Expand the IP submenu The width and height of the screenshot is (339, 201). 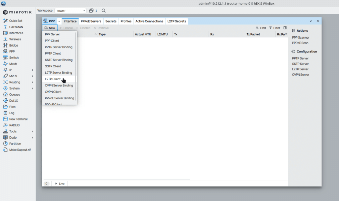pyautogui.click(x=32, y=70)
